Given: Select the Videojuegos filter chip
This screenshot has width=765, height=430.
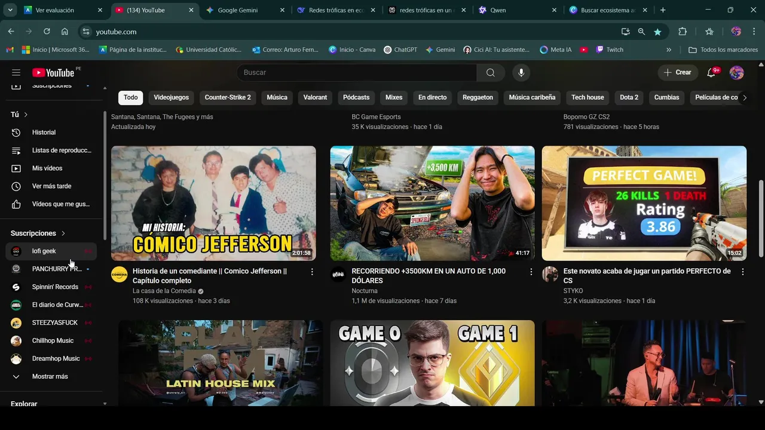Looking at the screenshot, I should click(x=171, y=97).
